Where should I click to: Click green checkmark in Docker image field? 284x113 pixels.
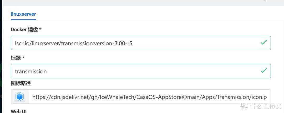263,42
